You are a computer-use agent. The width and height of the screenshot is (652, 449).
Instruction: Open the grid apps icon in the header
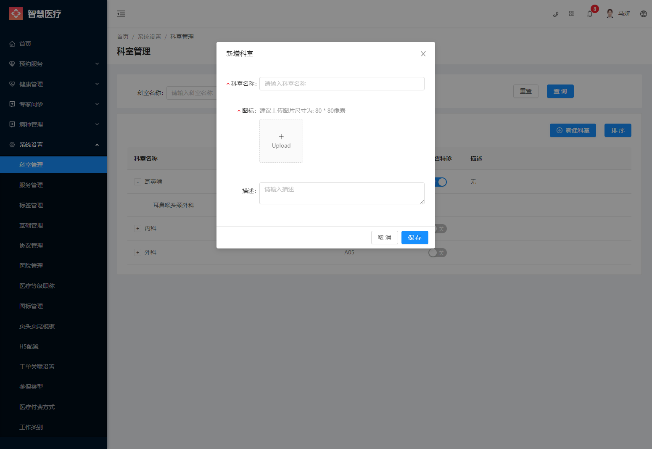click(572, 14)
